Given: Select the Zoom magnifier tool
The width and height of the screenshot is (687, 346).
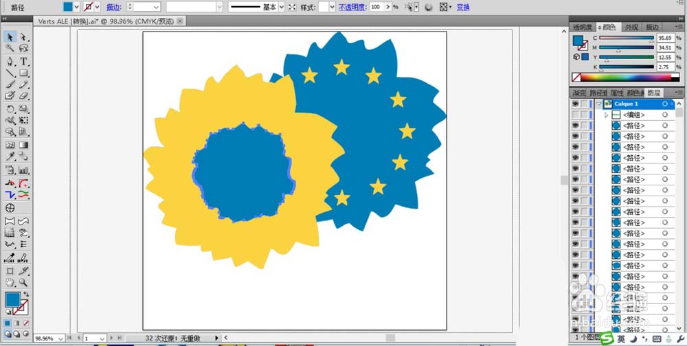Looking at the screenshot, I should tap(23, 282).
